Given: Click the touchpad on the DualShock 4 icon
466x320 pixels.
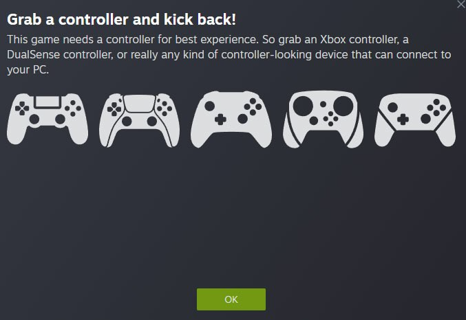Looking at the screenshot, I should [x=47, y=102].
